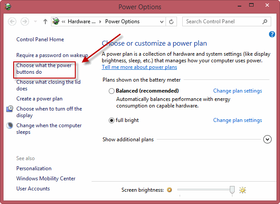Click the dim brightness sun icon

pyautogui.click(x=169, y=190)
